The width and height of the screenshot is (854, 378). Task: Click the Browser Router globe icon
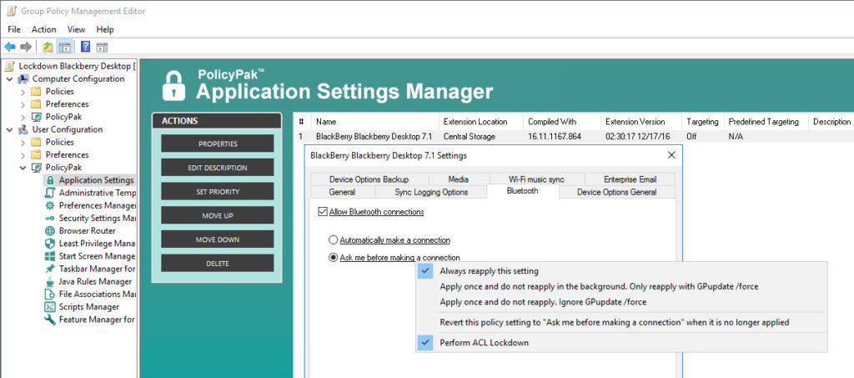(50, 231)
